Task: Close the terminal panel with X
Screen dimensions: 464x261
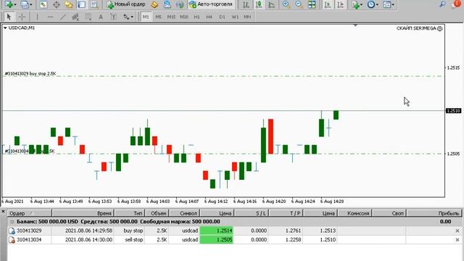Action: click(3, 212)
